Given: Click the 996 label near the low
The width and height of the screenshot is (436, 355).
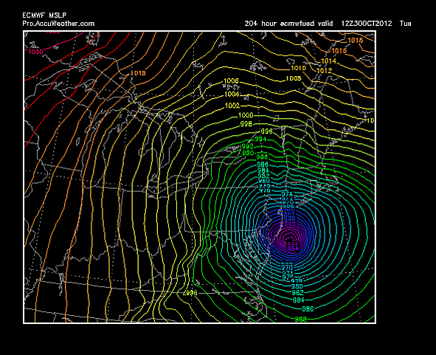Looking at the screenshot, I should 266,131.
